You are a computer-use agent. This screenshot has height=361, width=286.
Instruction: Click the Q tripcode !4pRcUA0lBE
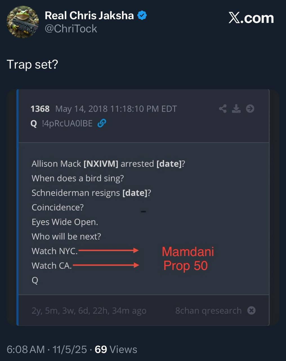click(x=67, y=124)
